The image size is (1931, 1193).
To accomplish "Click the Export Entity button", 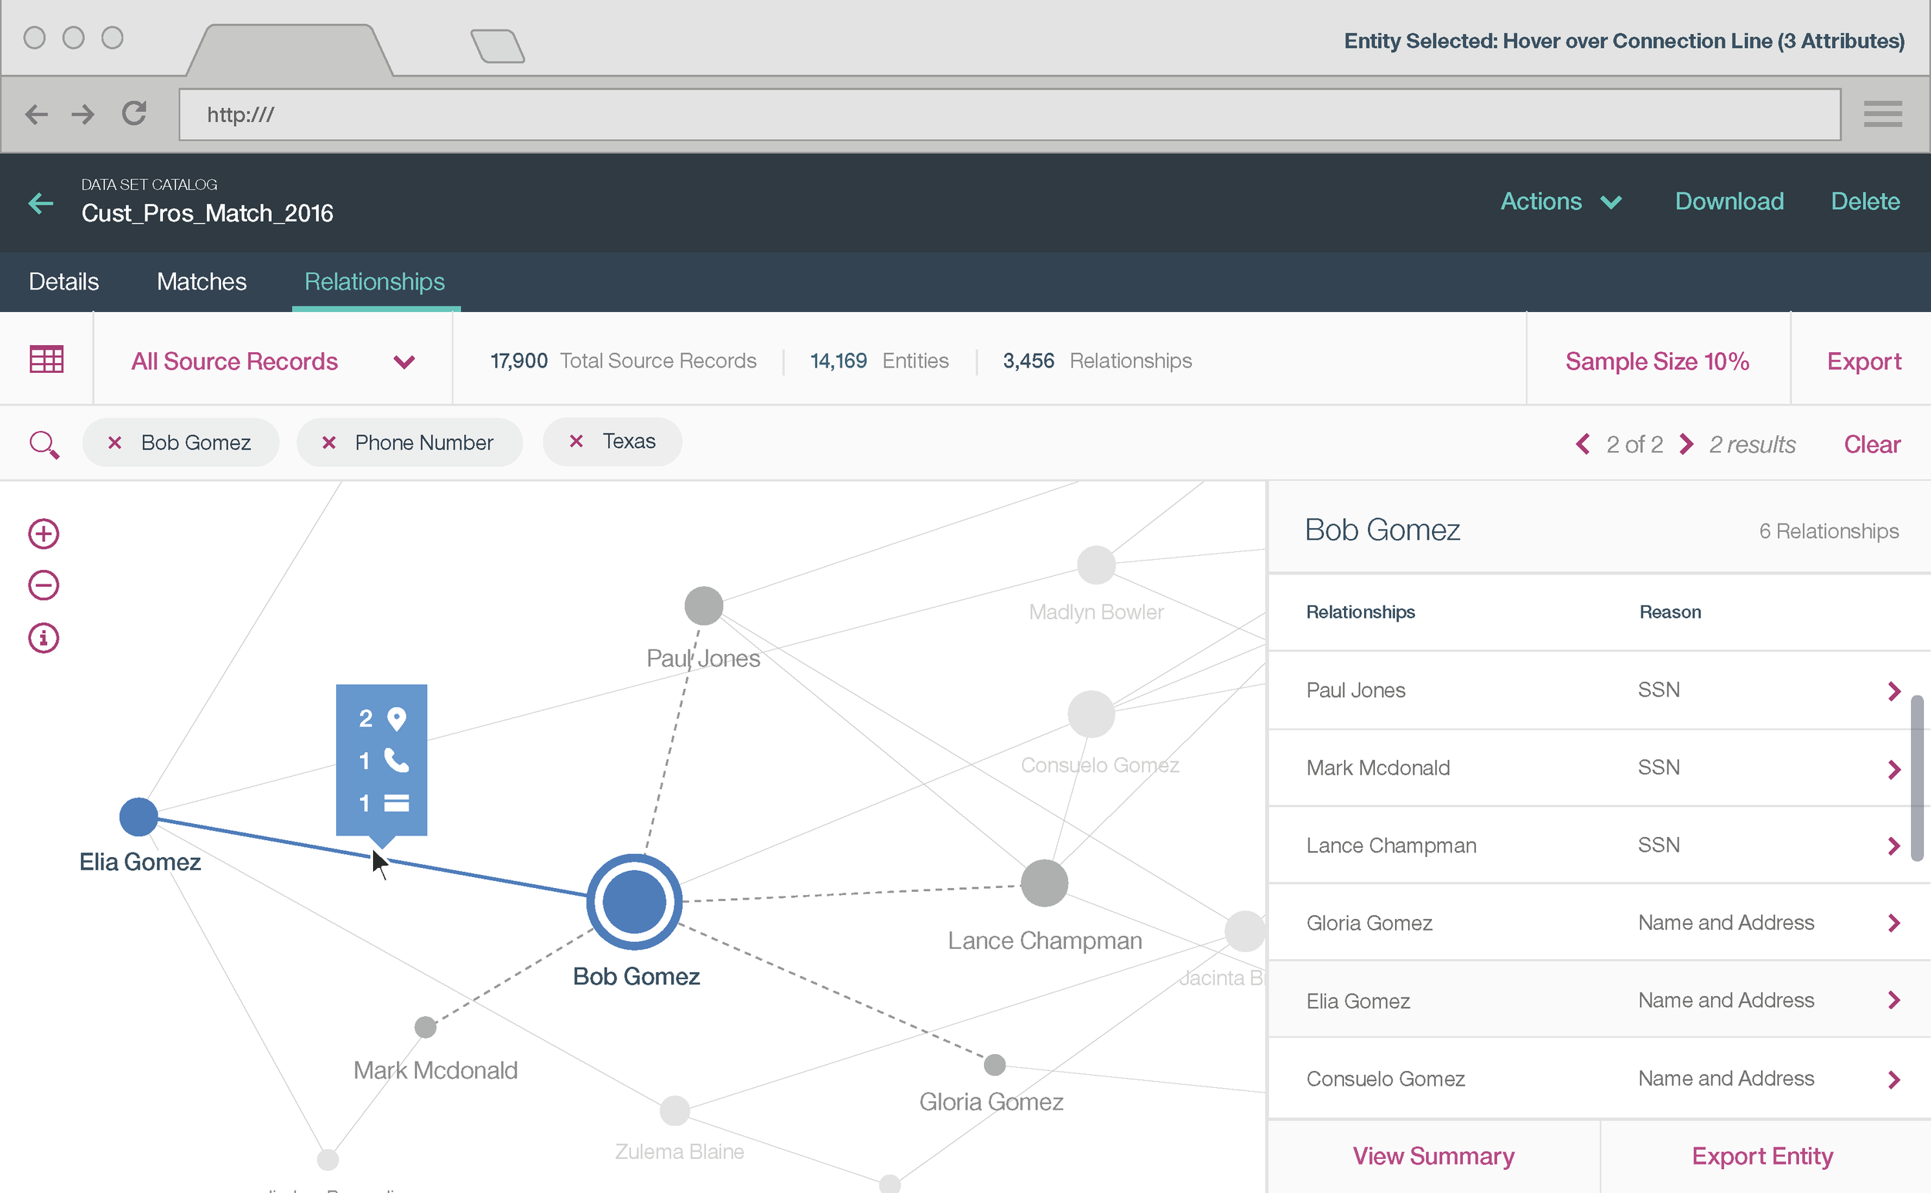I will point(1761,1156).
